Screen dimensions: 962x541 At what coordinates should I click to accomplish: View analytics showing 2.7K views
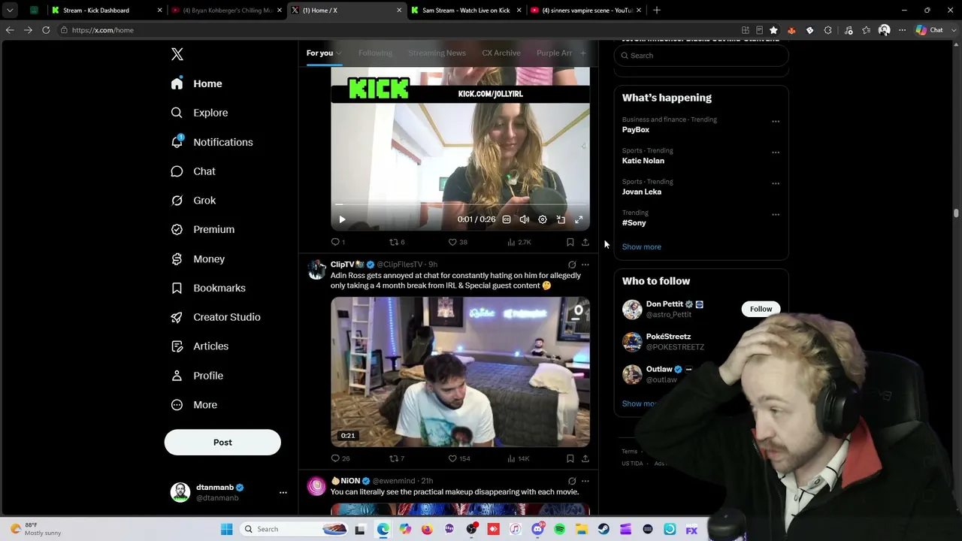click(519, 242)
